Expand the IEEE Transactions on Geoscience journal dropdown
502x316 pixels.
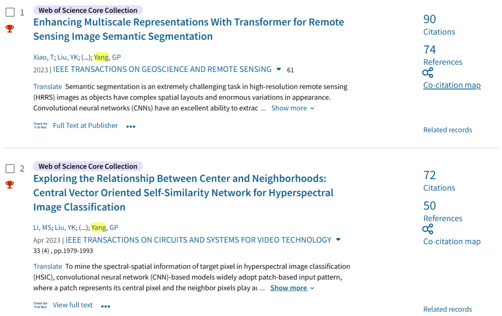coord(278,69)
